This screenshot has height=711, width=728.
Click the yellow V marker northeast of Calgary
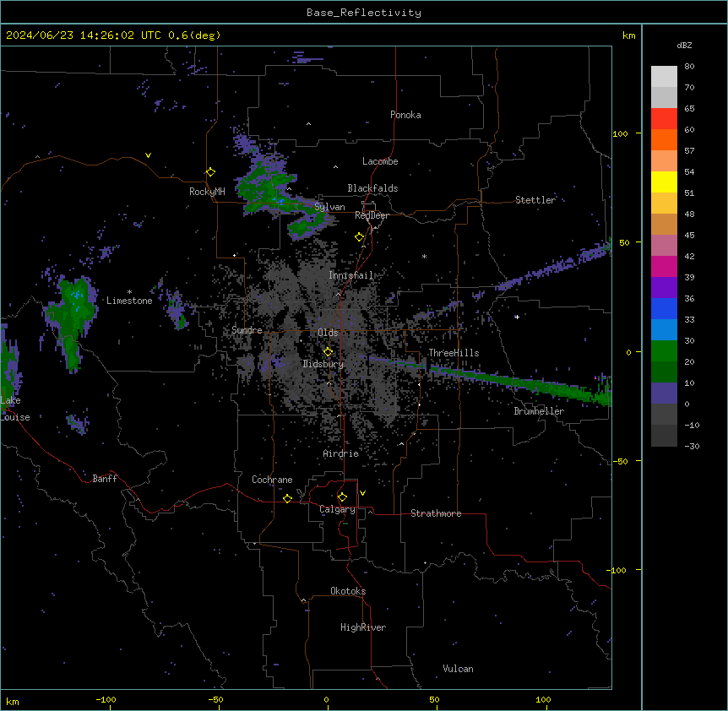pyautogui.click(x=362, y=493)
